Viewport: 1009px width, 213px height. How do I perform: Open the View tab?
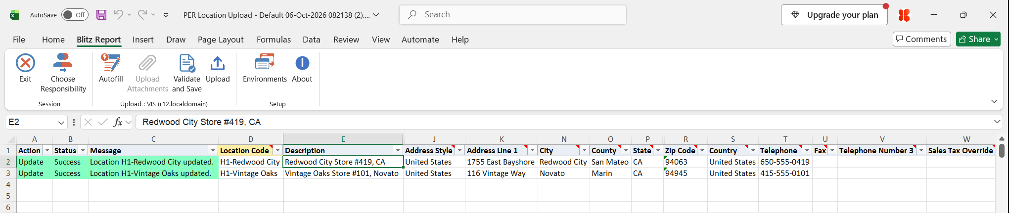tap(381, 40)
